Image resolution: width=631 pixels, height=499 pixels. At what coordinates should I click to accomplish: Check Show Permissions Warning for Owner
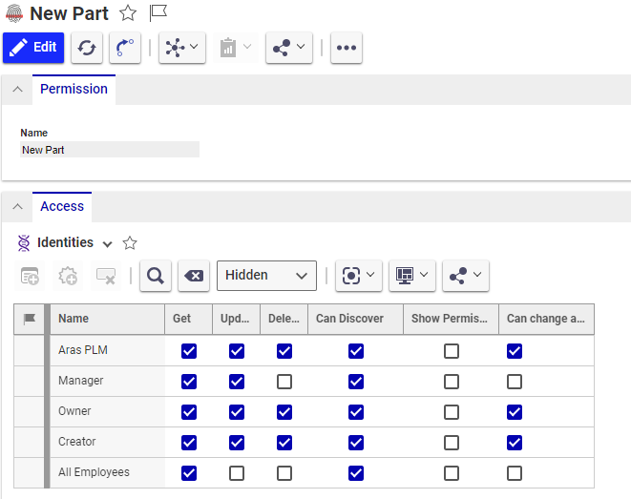coord(452,412)
